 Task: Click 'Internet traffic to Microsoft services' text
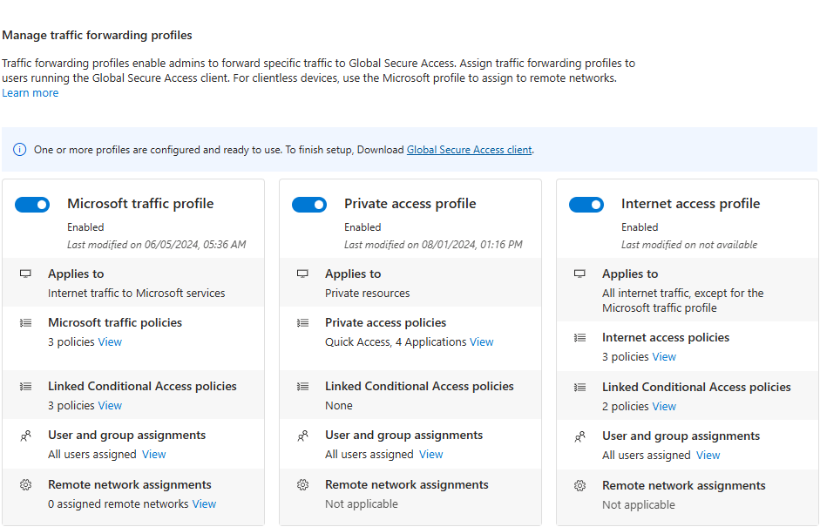pos(137,294)
